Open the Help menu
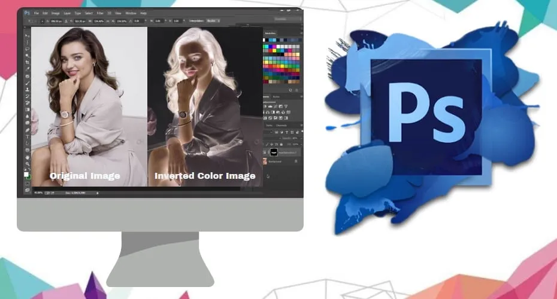This screenshot has width=557, height=299. click(144, 13)
